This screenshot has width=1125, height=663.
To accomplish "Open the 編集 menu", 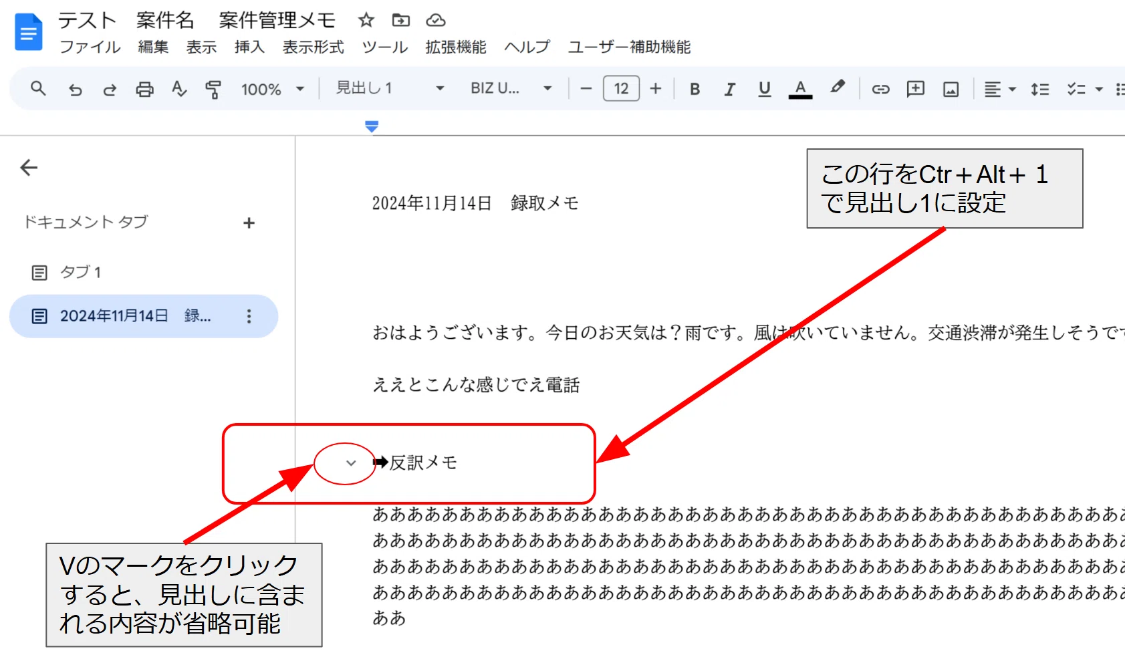I will pyautogui.click(x=153, y=47).
